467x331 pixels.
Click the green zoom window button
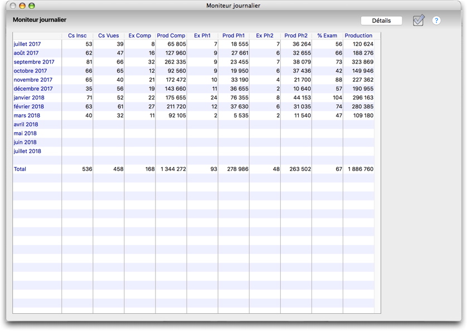tap(32, 6)
